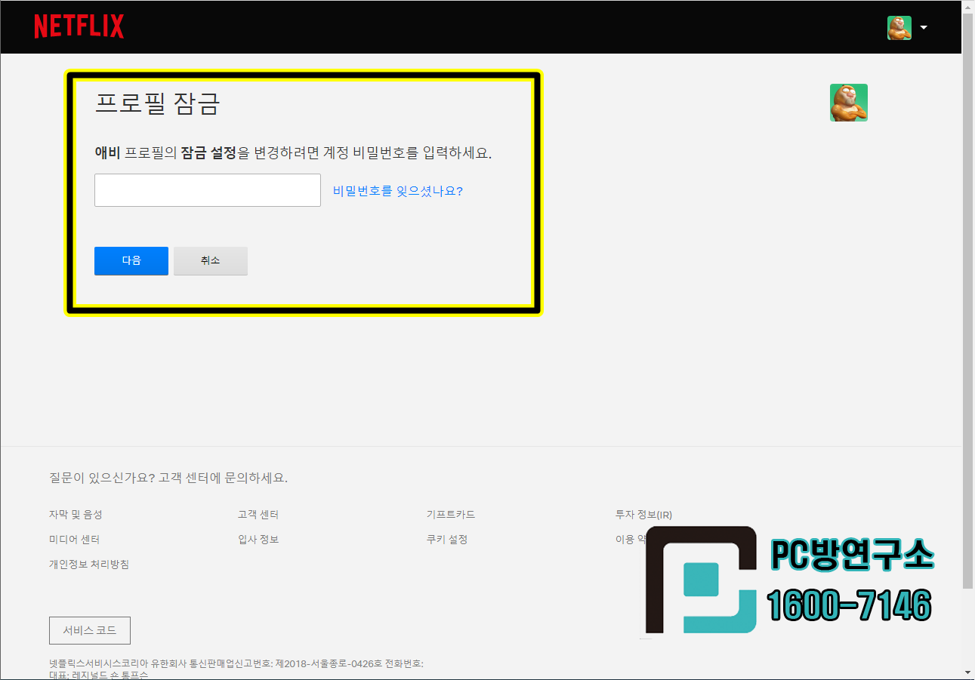Image resolution: width=975 pixels, height=680 pixels.
Task: Open the 고객 센터에 문의하세요 text link
Action: pyautogui.click(x=224, y=478)
